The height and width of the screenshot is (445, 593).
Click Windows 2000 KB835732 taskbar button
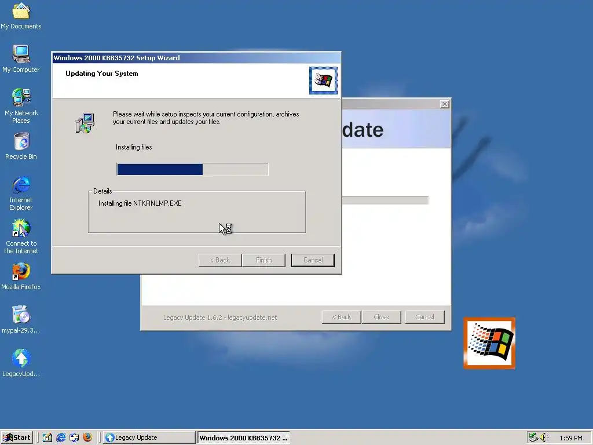click(x=244, y=437)
